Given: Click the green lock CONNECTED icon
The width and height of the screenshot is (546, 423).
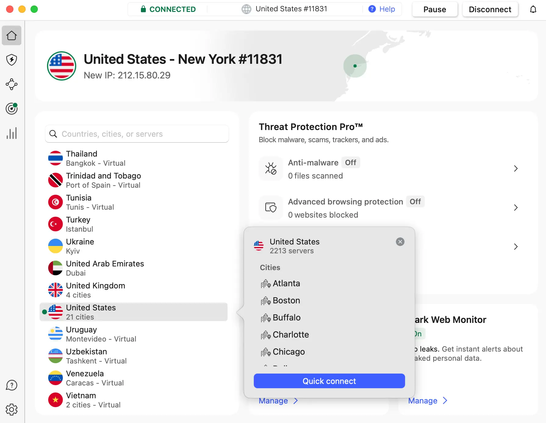Looking at the screenshot, I should pyautogui.click(x=143, y=9).
